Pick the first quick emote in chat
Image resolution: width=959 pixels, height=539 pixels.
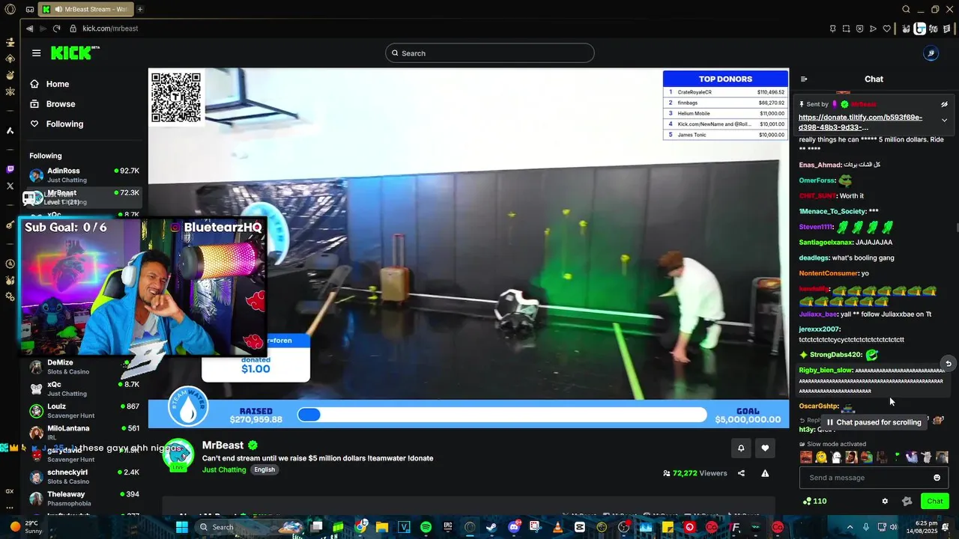[805, 457]
